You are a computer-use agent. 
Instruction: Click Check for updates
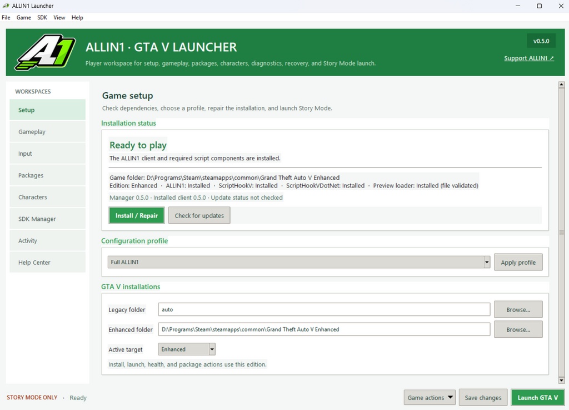coord(199,215)
